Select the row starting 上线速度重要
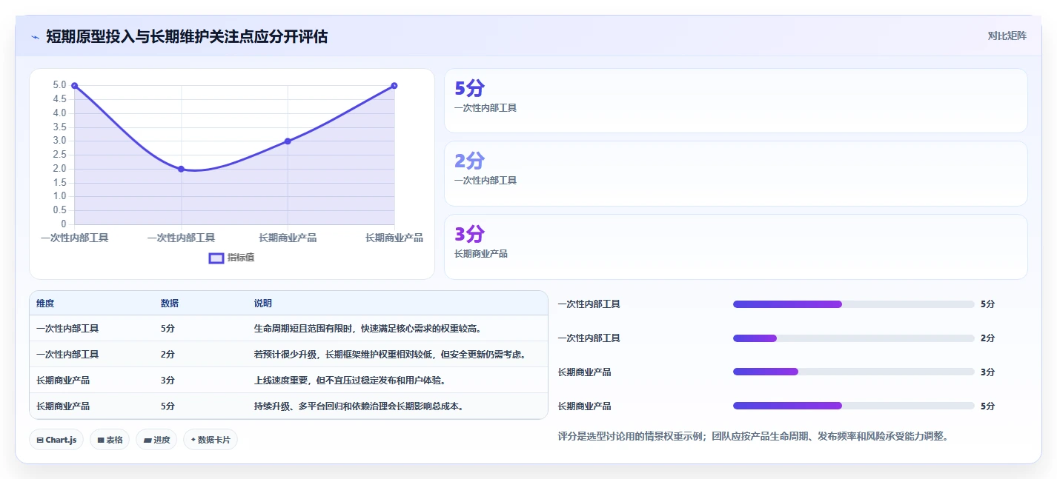 pos(288,381)
